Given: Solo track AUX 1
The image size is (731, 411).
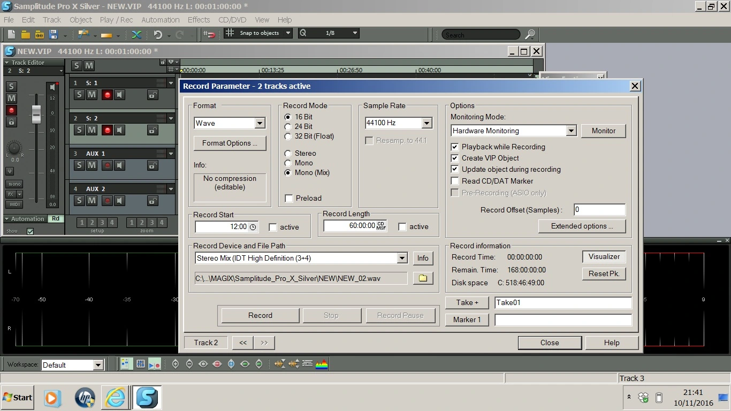Looking at the screenshot, I should click(79, 165).
